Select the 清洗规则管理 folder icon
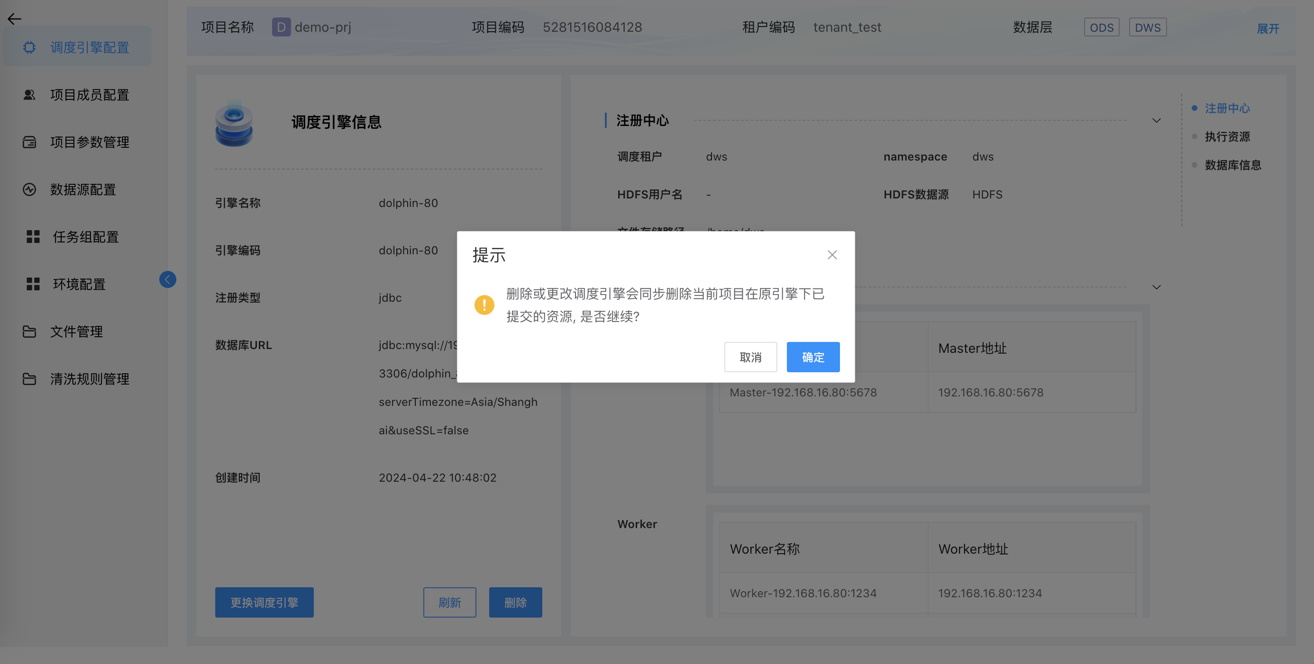The width and height of the screenshot is (1314, 664). (x=29, y=378)
